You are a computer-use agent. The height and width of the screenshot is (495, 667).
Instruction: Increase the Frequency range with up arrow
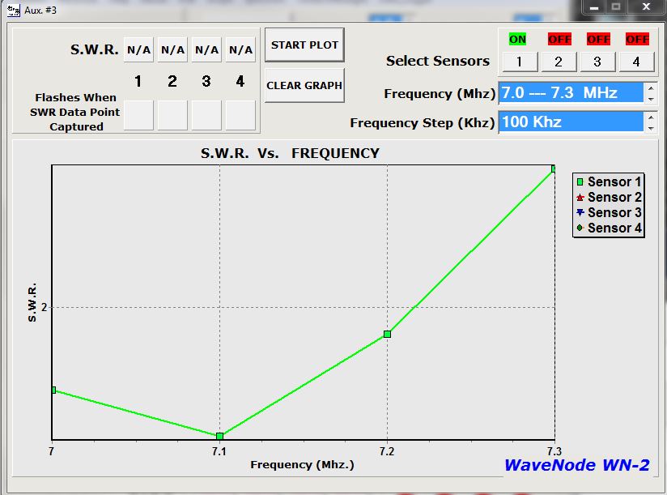tap(650, 87)
